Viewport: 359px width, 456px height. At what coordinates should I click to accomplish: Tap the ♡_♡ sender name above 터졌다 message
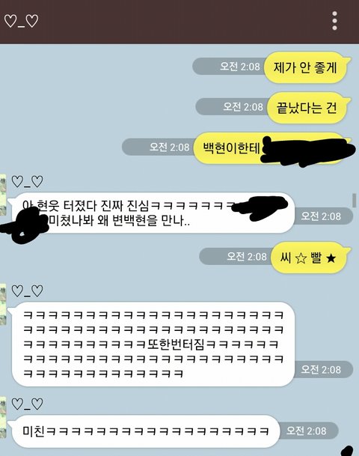(x=27, y=182)
